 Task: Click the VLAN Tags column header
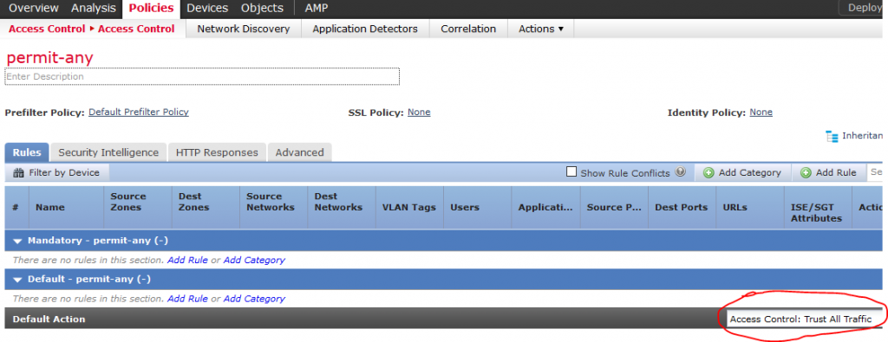409,207
